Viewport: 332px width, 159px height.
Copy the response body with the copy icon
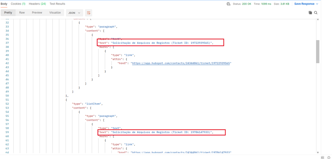(310, 13)
